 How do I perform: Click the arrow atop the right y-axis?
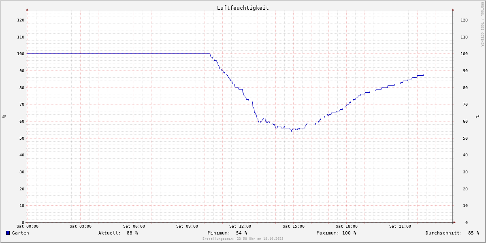[453, 9]
